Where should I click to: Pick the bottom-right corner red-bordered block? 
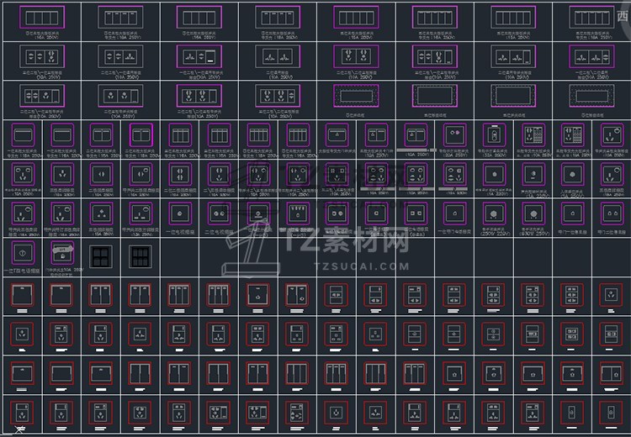click(x=612, y=413)
